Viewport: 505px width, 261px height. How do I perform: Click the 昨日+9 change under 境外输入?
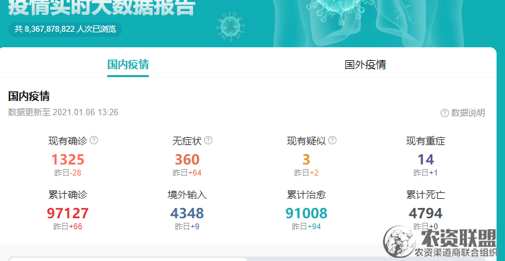187,226
